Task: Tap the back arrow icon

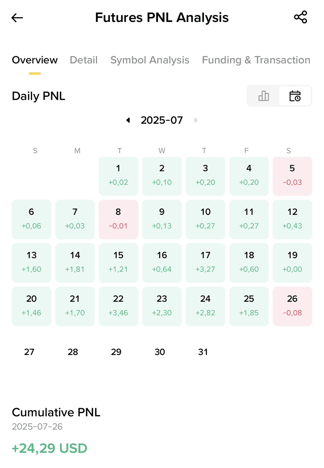Action: (17, 18)
